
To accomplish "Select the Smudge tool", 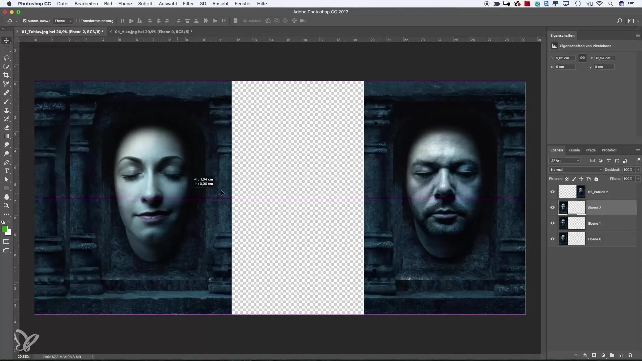I will click(6, 145).
